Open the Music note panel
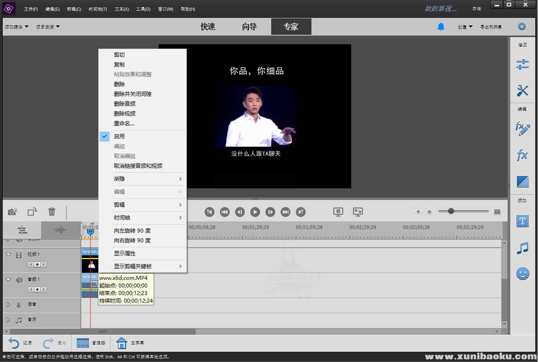The height and width of the screenshot is (362, 538). point(522,248)
